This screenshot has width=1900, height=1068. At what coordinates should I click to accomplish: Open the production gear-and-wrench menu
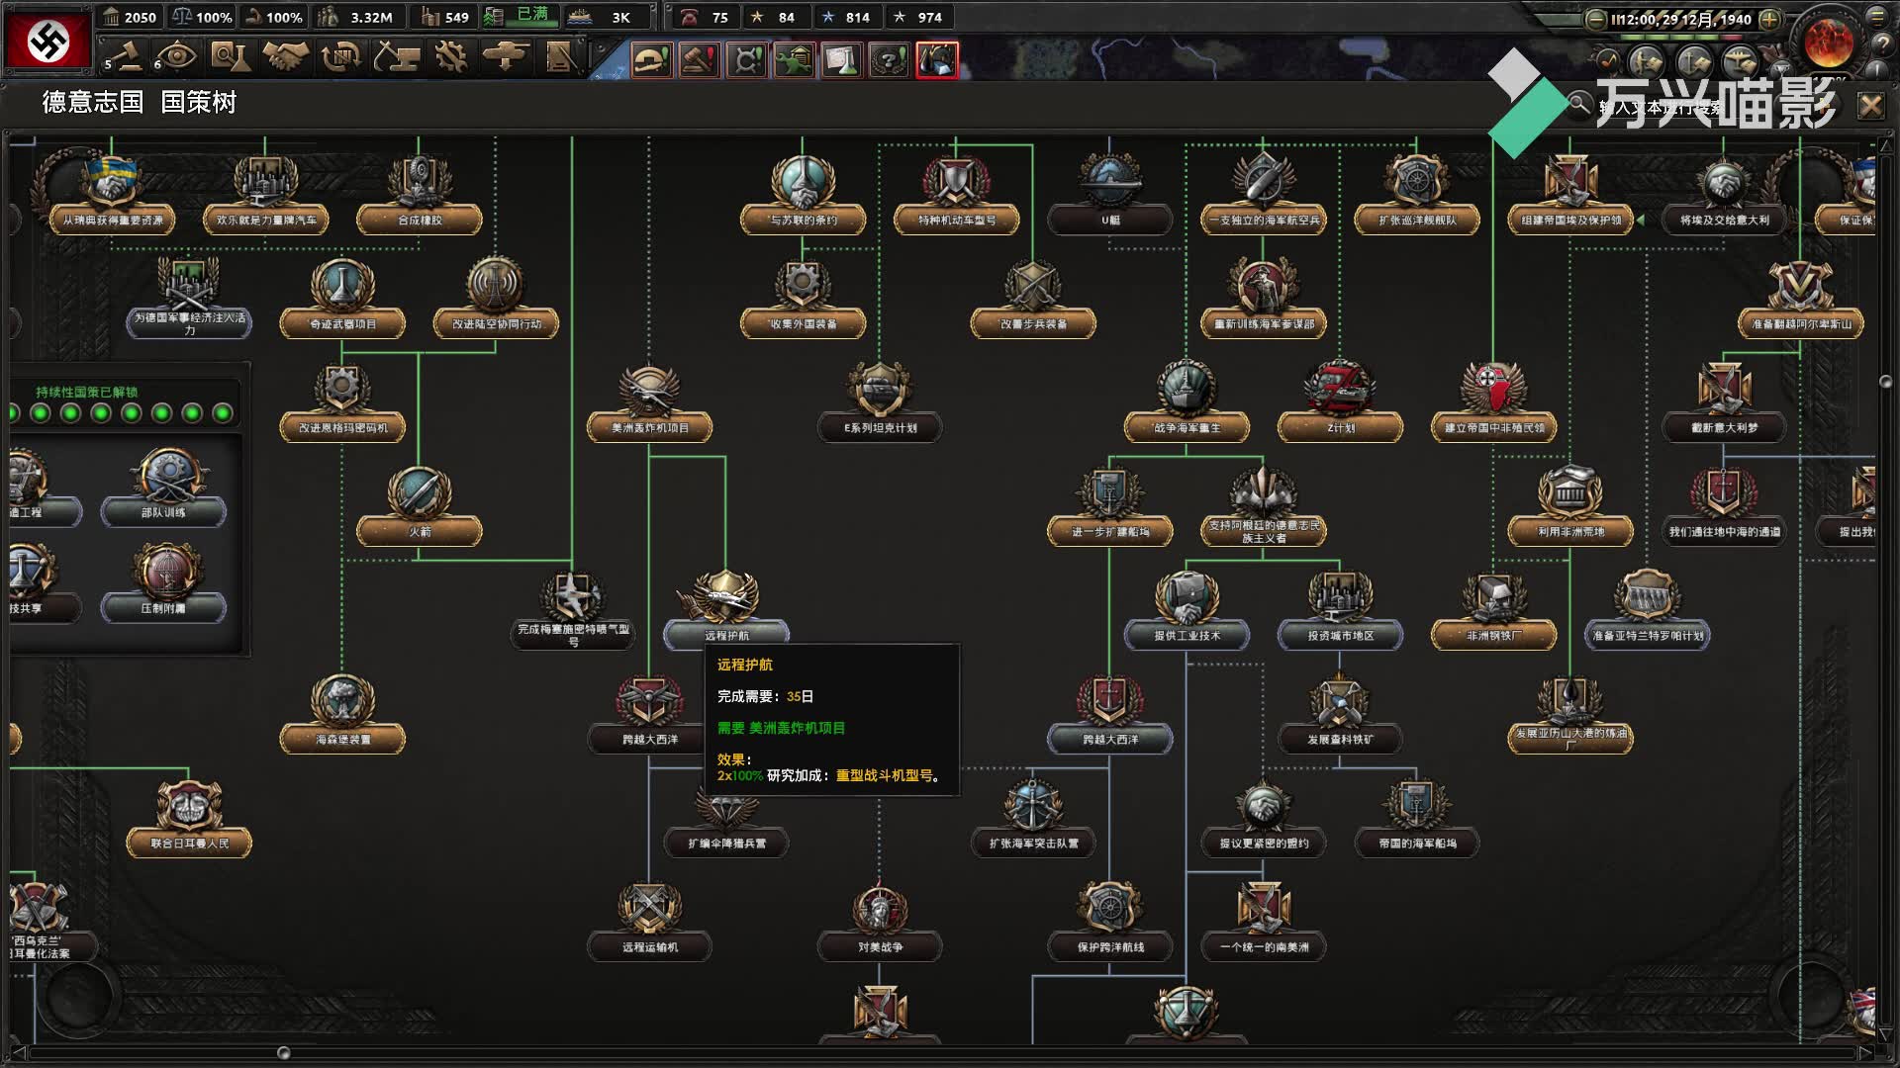[450, 56]
